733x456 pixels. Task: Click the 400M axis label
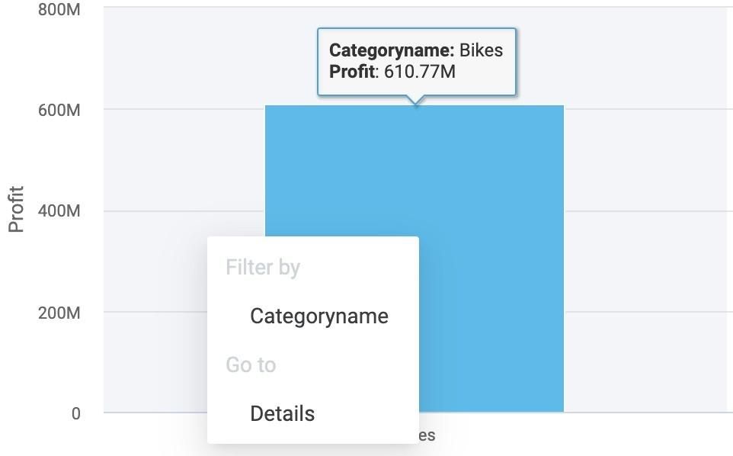point(59,210)
